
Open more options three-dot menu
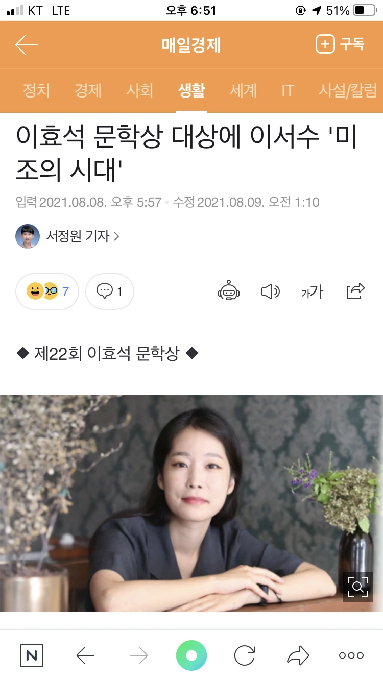click(351, 655)
